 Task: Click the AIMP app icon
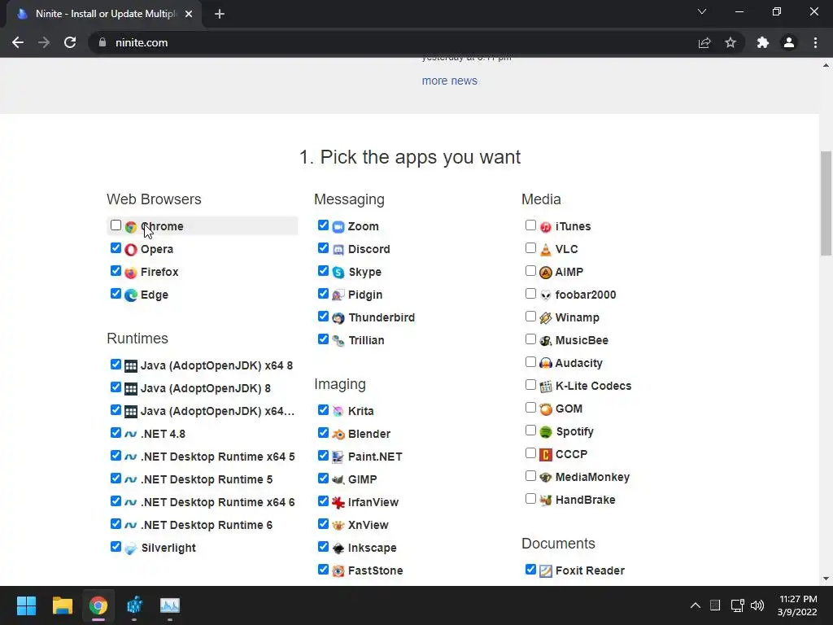pos(546,273)
